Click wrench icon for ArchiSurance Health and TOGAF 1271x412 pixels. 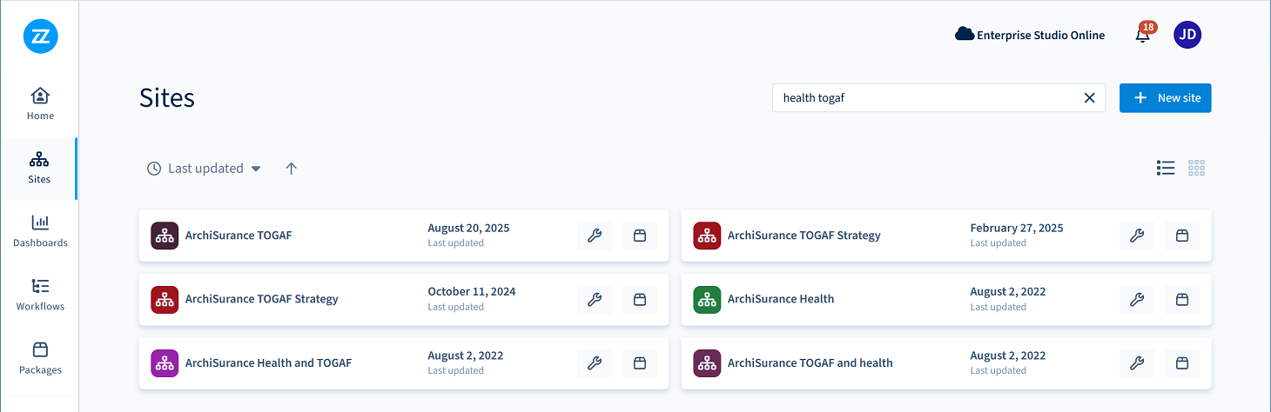[x=595, y=362]
